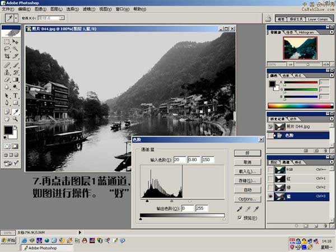Select the Magic Wand tool
336x252 pixels.
coord(15,49)
